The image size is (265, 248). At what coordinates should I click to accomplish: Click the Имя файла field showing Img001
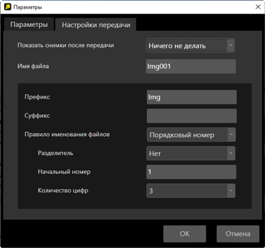click(x=191, y=66)
